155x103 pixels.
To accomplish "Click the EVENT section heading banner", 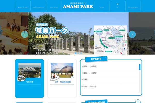I will 96,59.
